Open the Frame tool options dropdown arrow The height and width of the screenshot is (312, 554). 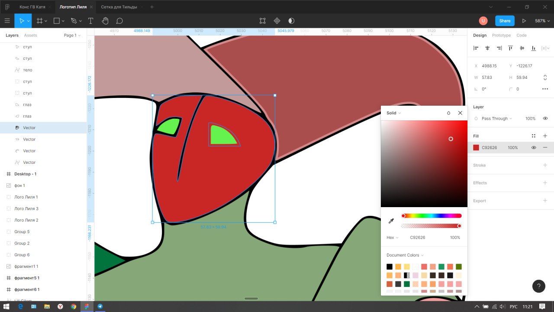pyautogui.click(x=46, y=21)
